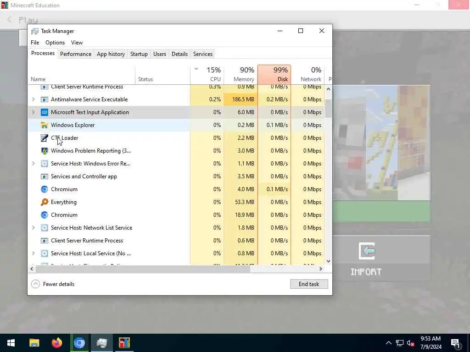470x352 pixels.
Task: Click the network status tray icon
Action: (400, 343)
